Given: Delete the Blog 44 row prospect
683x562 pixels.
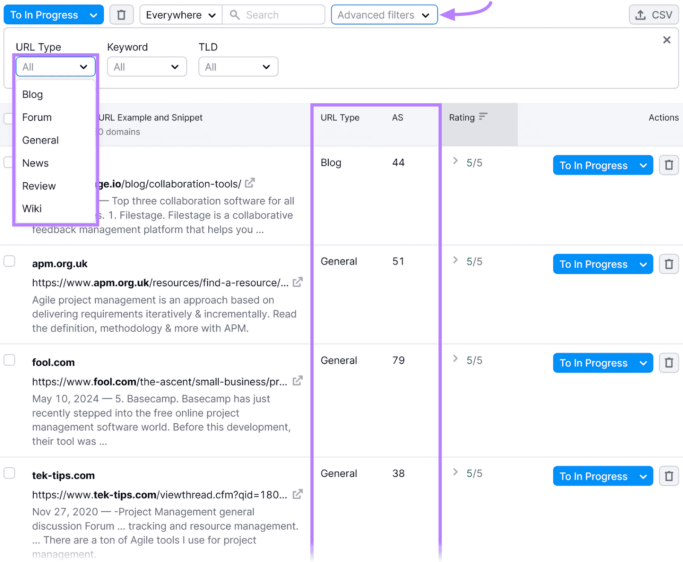Looking at the screenshot, I should [x=669, y=165].
